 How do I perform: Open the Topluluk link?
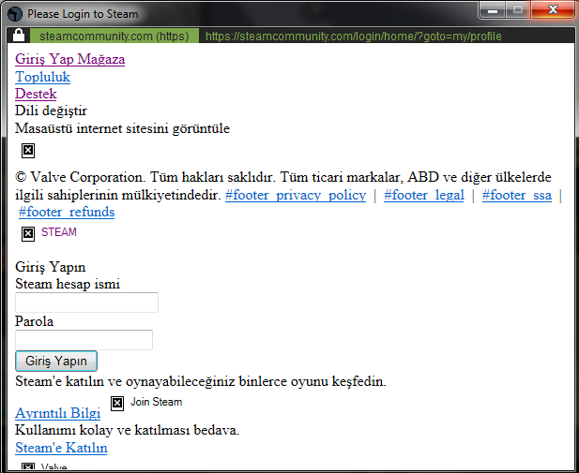coord(42,77)
